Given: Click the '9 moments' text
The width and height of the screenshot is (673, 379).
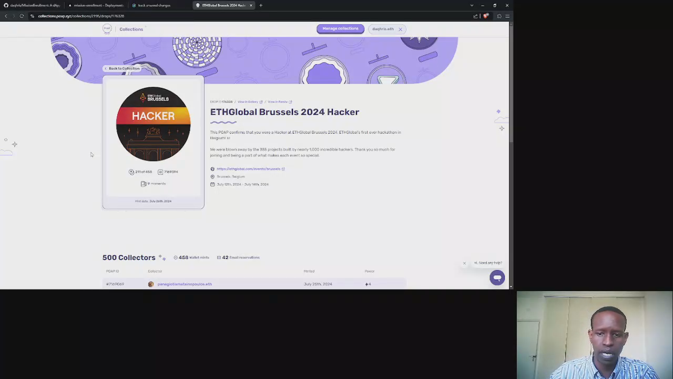Looking at the screenshot, I should pyautogui.click(x=157, y=184).
